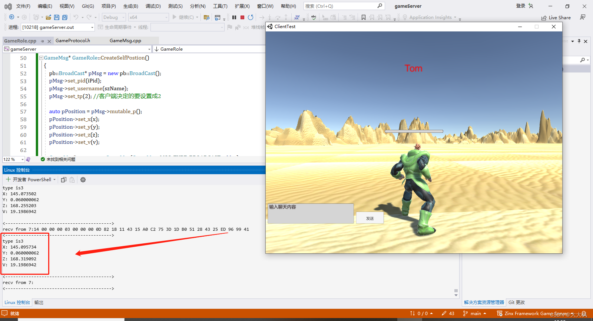Image resolution: width=593 pixels, height=321 pixels.
Task: Click the Zinx Framework Game Server repository status item
Action: coord(536,314)
